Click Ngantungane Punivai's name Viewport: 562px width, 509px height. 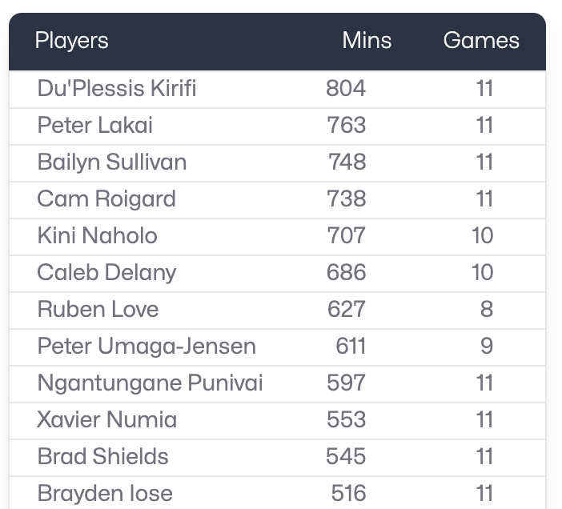[151, 383]
